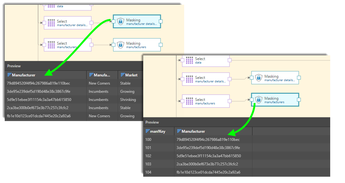345x183 pixels.
Task: Select the Shrinking cell in Market column
Action: point(128,100)
